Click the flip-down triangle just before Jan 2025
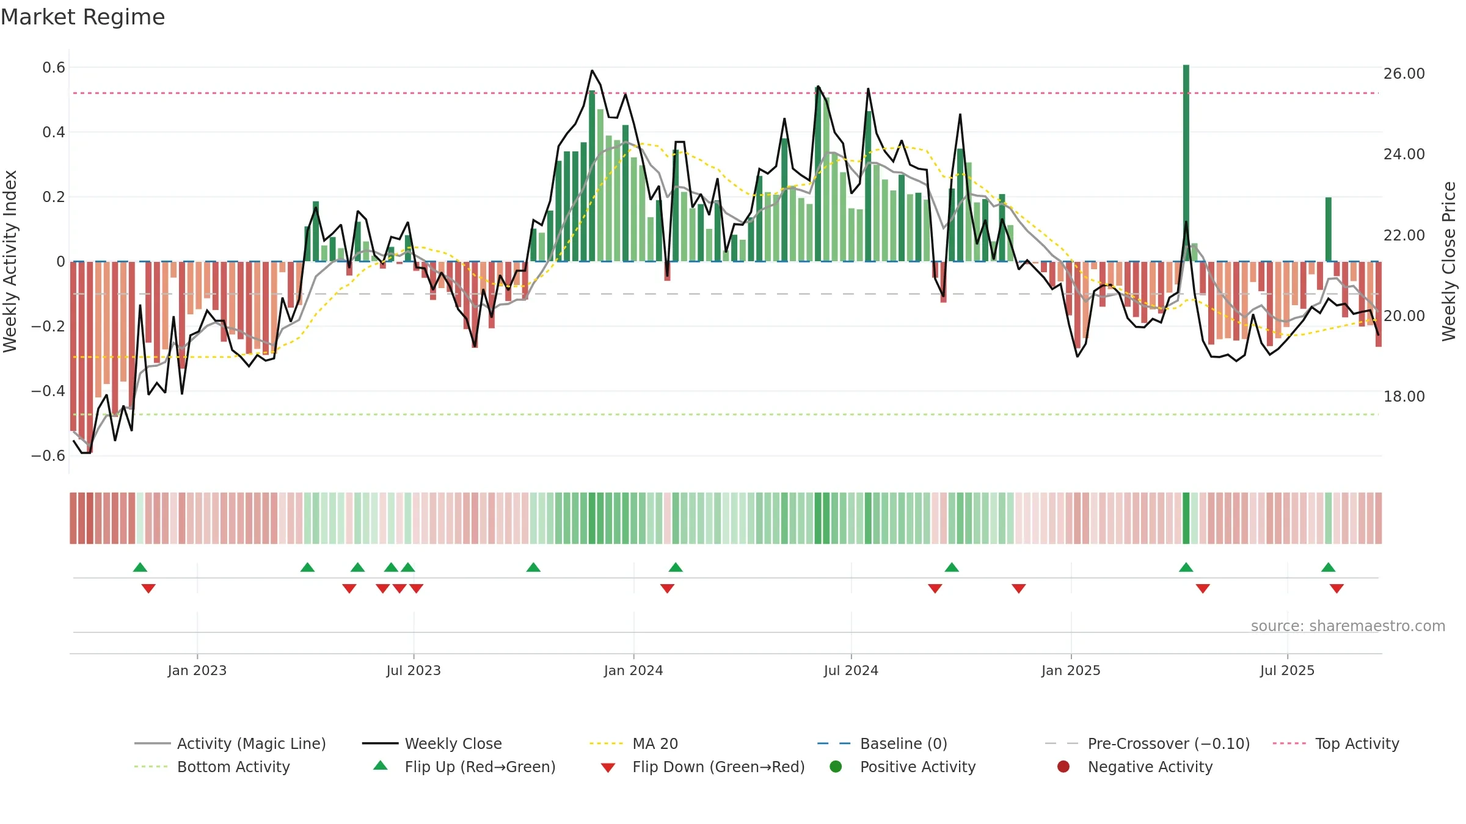Screen dimensions: 1466x824 (1018, 588)
